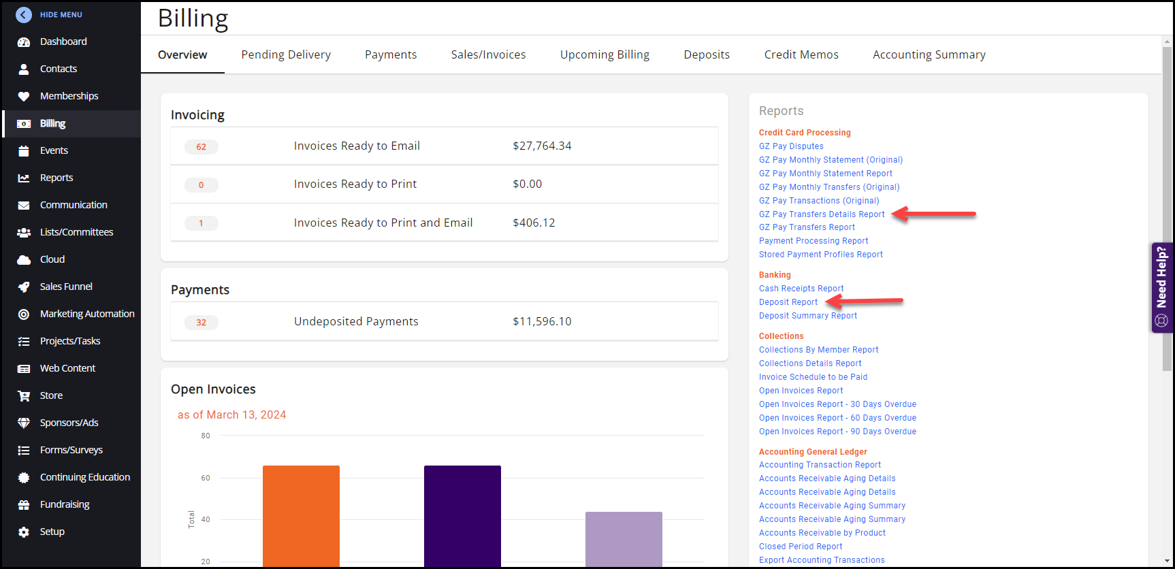The image size is (1175, 569).
Task: Click the scrollbar down arrow
Action: tap(1167, 562)
